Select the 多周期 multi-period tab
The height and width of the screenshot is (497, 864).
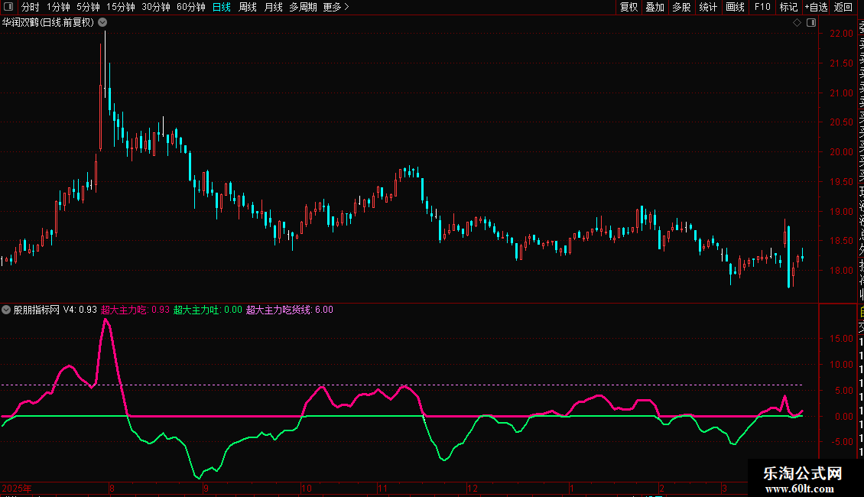pyautogui.click(x=303, y=7)
